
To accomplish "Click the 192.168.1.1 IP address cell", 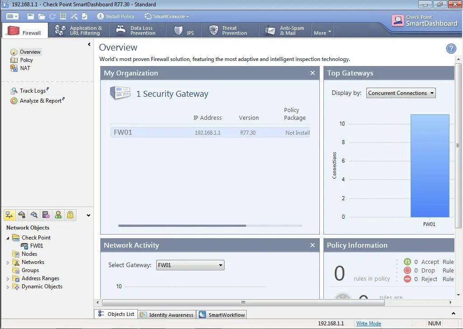I will [207, 132].
